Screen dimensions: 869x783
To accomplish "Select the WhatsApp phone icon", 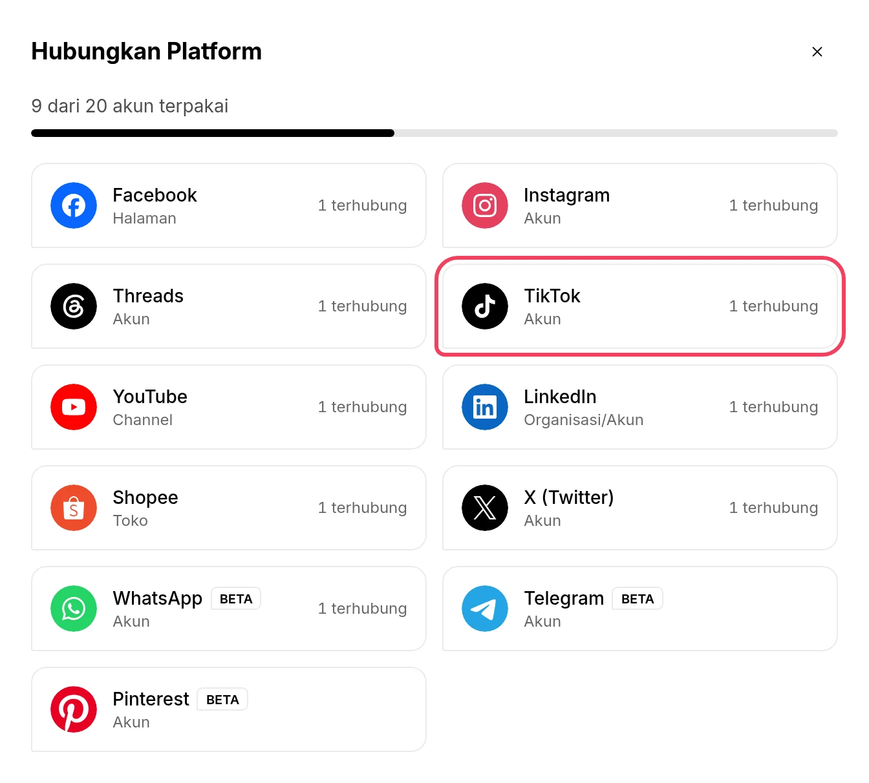I will coord(74,609).
